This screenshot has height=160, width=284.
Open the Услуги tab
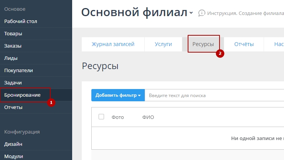coord(163,44)
